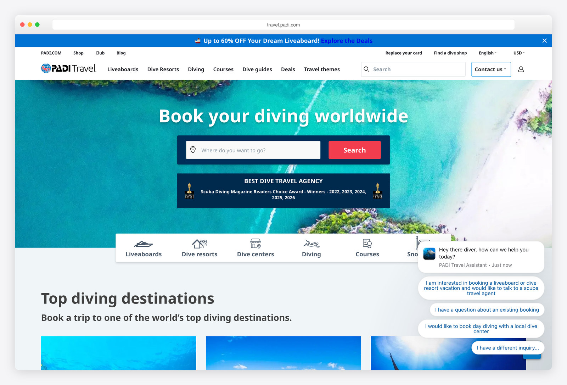Open the USD currency dropdown
This screenshot has width=567, height=385.
point(519,53)
